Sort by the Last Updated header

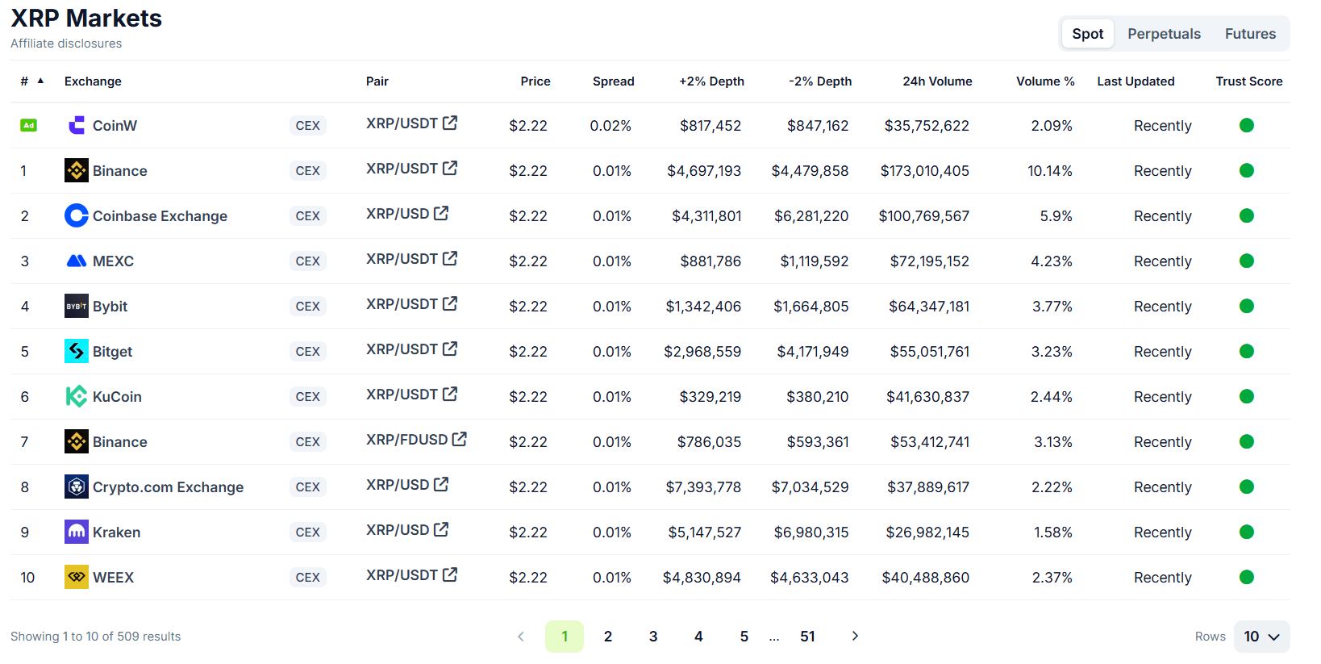tap(1136, 81)
